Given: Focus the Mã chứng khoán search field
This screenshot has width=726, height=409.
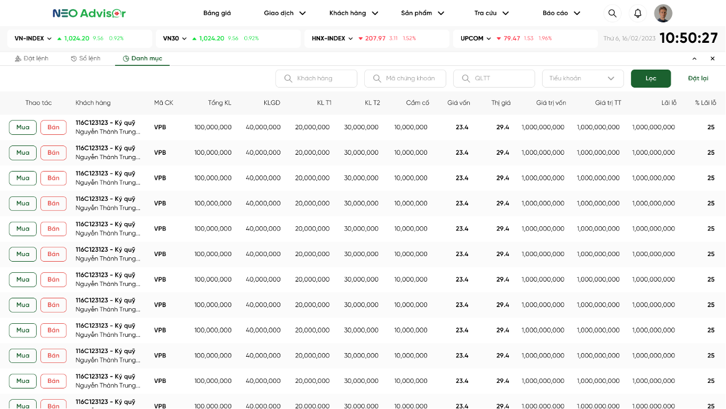Looking at the screenshot, I should tap(405, 78).
